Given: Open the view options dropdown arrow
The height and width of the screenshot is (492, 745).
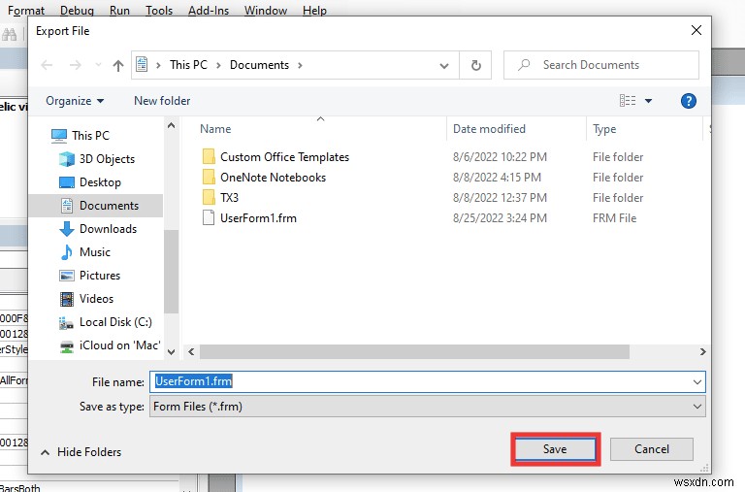Looking at the screenshot, I should point(649,101).
